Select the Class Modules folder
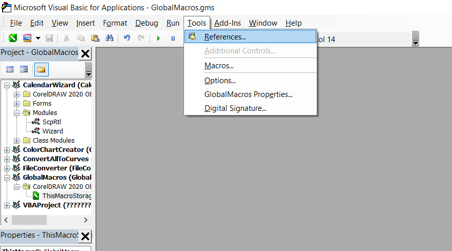Image resolution: width=452 pixels, height=251 pixels. (x=54, y=140)
